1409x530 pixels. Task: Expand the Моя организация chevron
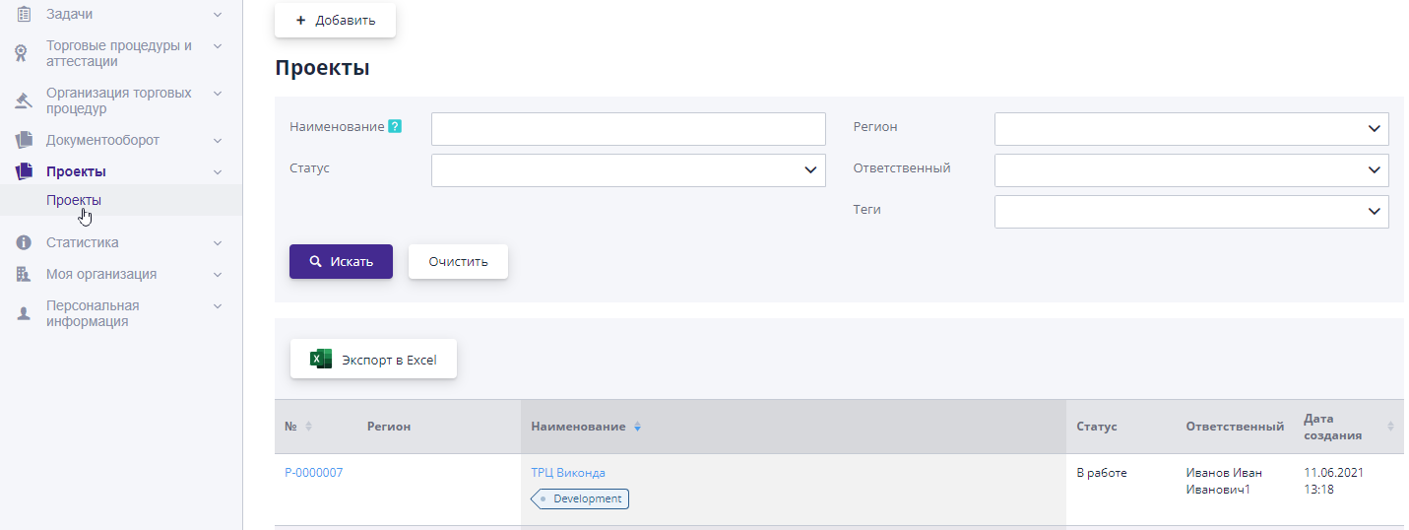(x=218, y=274)
